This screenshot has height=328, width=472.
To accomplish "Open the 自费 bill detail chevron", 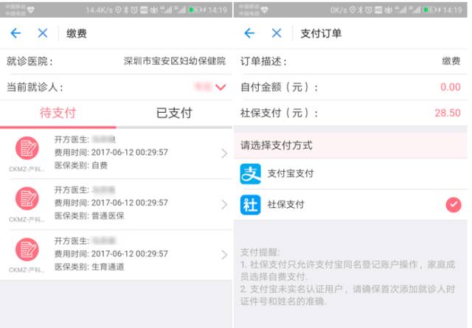I will pyautogui.click(x=224, y=153).
